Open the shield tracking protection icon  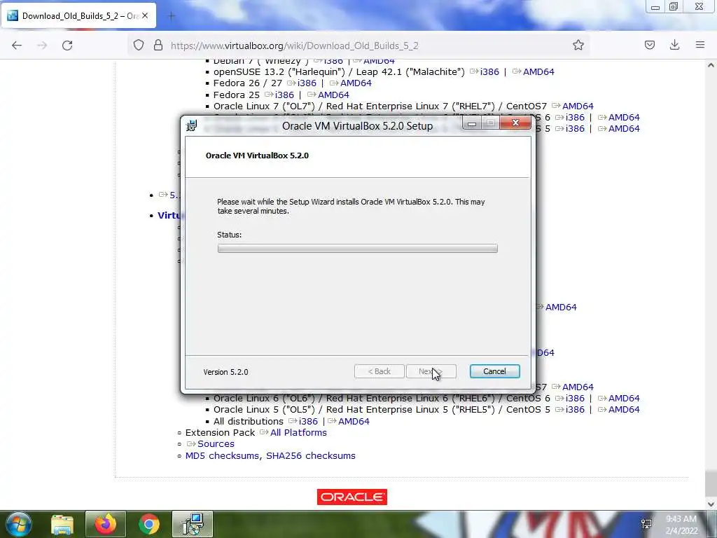pos(139,45)
